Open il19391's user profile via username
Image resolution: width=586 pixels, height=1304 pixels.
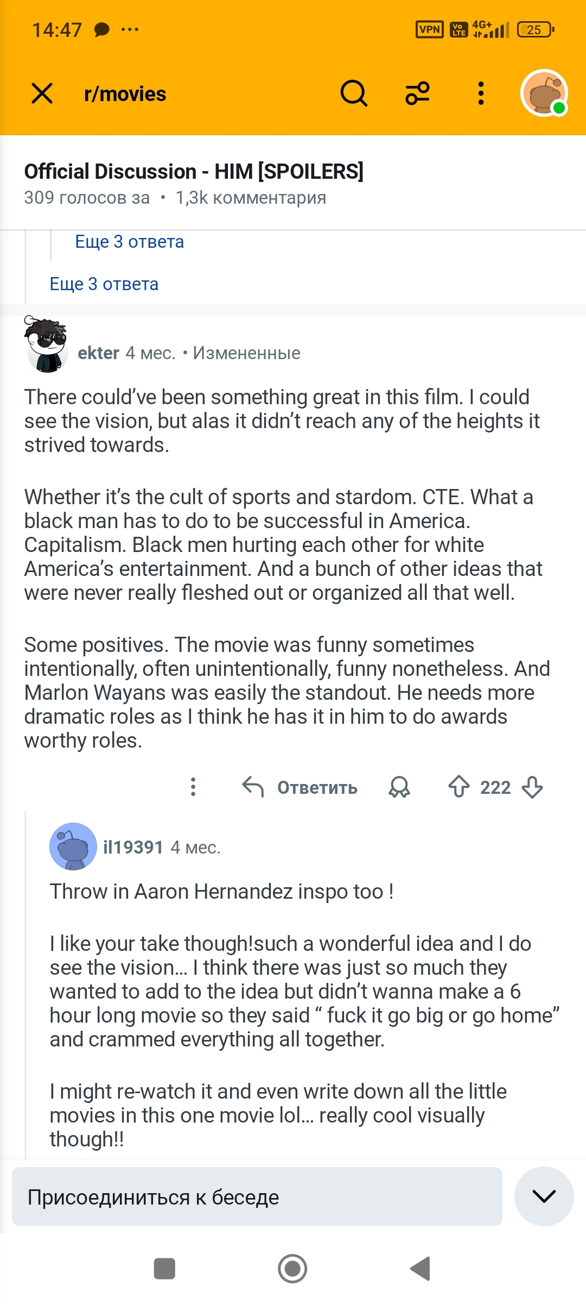[133, 847]
